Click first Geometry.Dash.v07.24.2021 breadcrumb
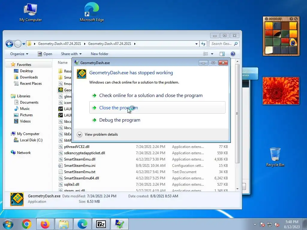 60,44
